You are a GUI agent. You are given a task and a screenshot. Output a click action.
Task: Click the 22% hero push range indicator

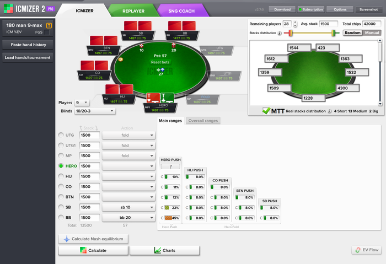(172, 208)
